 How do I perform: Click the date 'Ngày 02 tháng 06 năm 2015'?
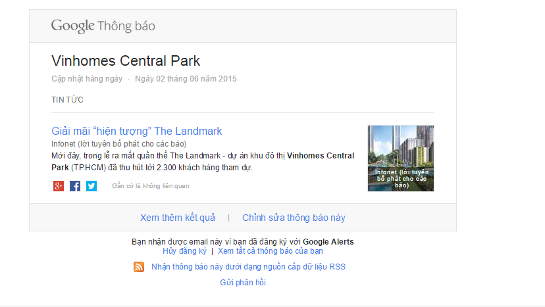pos(186,79)
